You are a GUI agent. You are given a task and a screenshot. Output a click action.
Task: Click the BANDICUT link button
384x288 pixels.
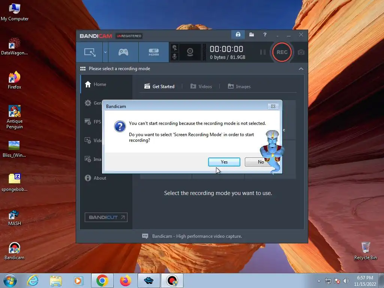coord(106,217)
